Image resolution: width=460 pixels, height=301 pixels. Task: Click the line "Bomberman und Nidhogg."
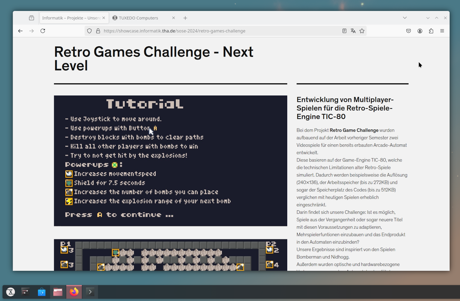click(x=323, y=257)
